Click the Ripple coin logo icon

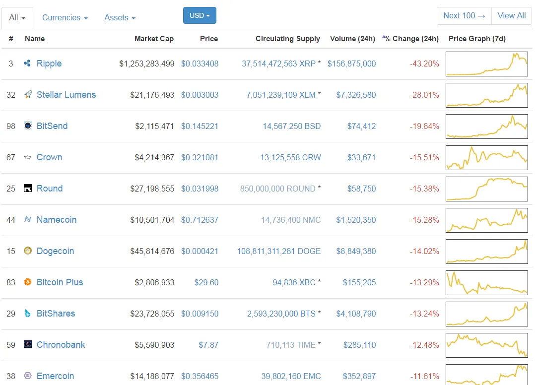(x=27, y=64)
